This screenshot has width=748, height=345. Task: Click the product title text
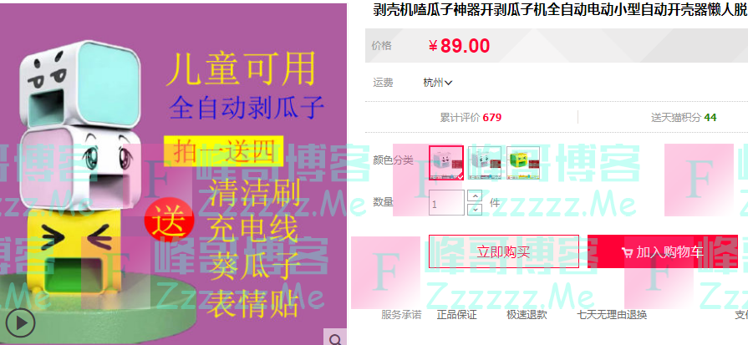pyautogui.click(x=560, y=11)
